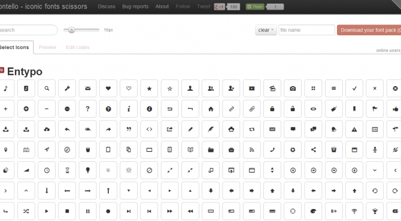The height and width of the screenshot is (221, 401).
Task: Open Discuss in the top navigation
Action: click(107, 7)
